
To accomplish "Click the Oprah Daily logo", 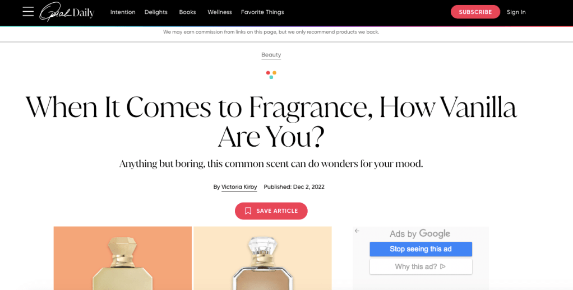I will [67, 12].
